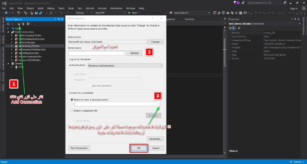Click the Visual Studio logo in title bar
Image resolution: width=307 pixels, height=164 pixels.
(x=4, y=3)
